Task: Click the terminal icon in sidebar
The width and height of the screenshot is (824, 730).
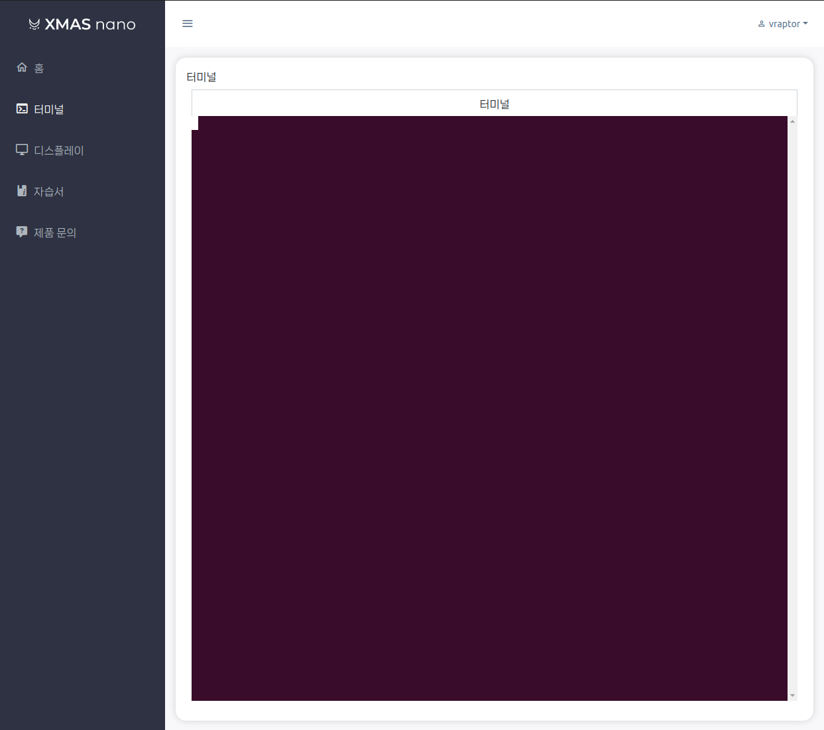Action: (x=22, y=109)
